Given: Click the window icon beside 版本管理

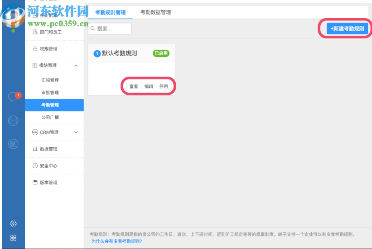Looking at the screenshot, I should [x=35, y=182].
